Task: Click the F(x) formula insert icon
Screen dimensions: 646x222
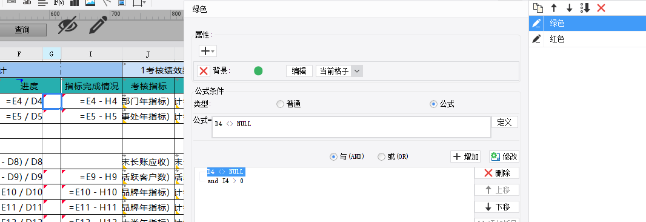Action: 59,2
